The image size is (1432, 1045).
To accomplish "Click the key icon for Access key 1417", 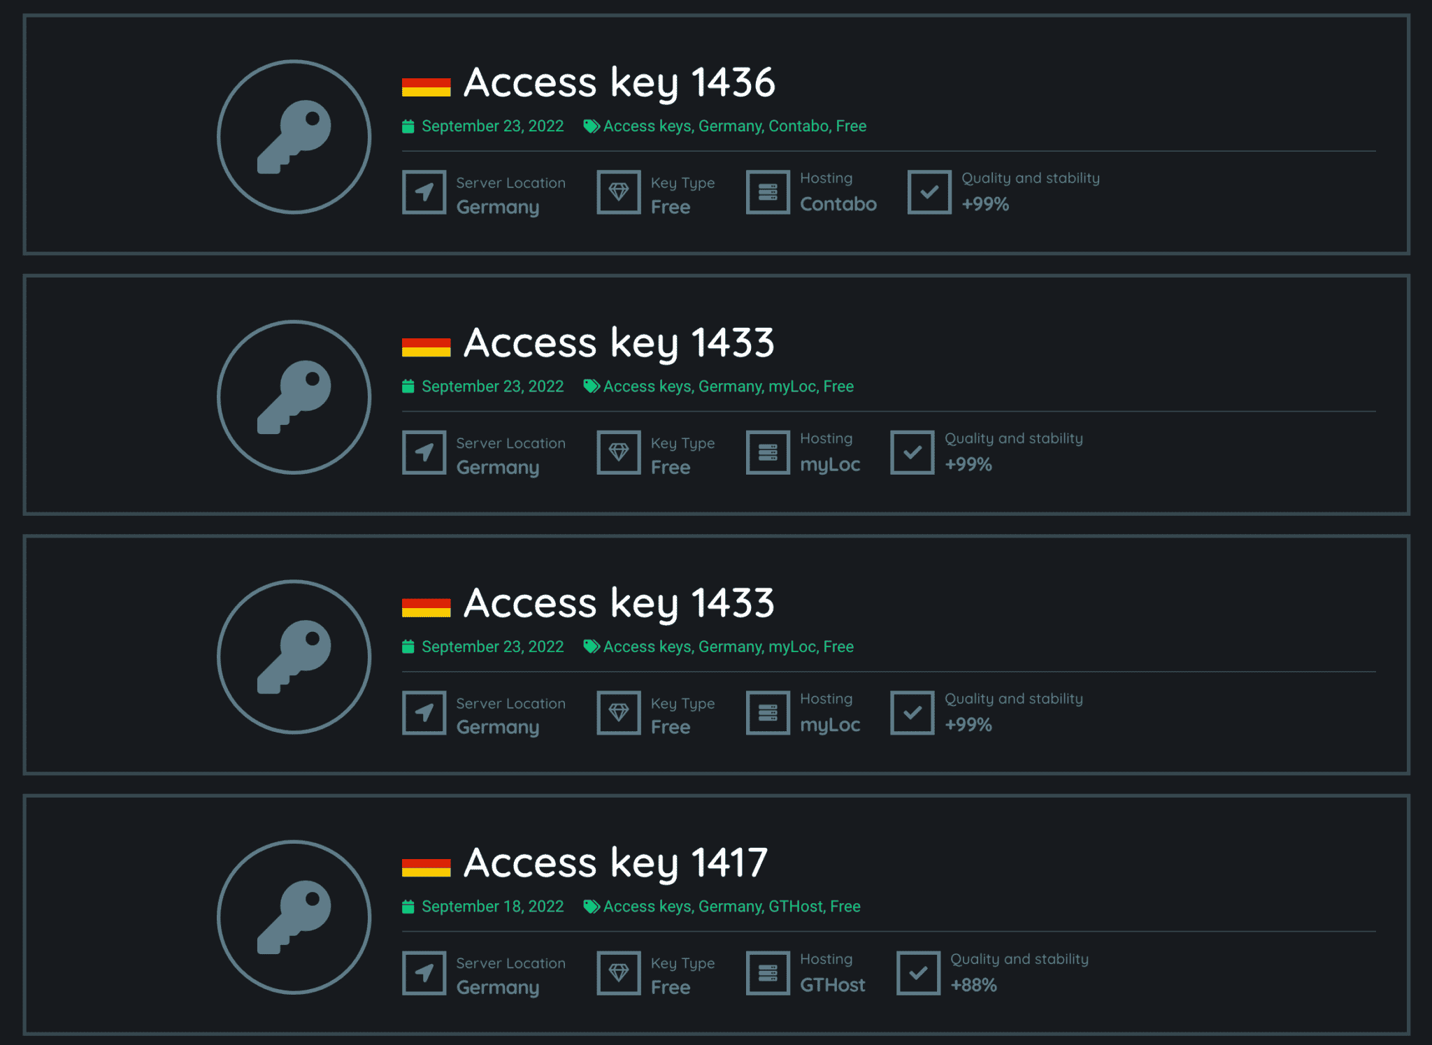I will [x=294, y=917].
